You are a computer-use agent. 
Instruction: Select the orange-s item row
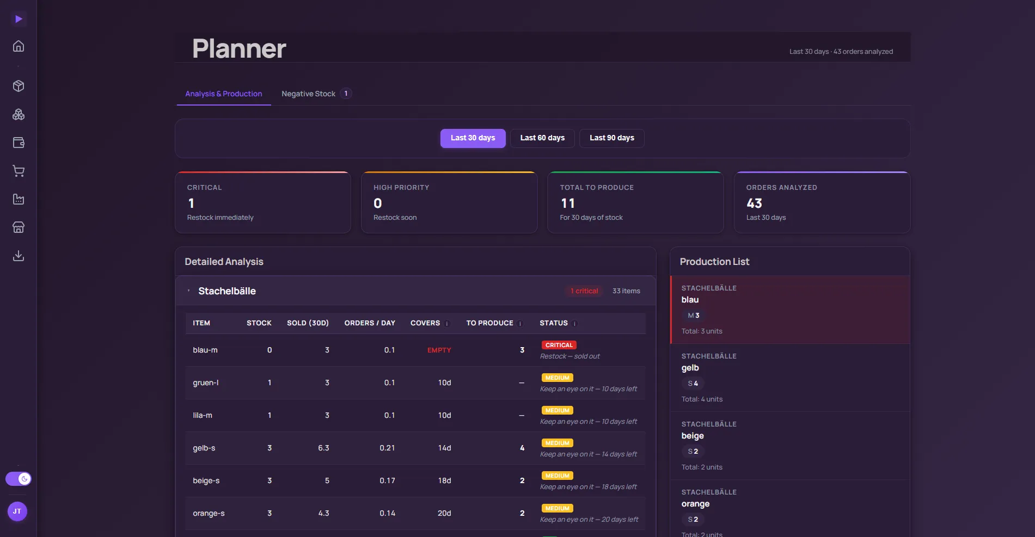click(415, 514)
